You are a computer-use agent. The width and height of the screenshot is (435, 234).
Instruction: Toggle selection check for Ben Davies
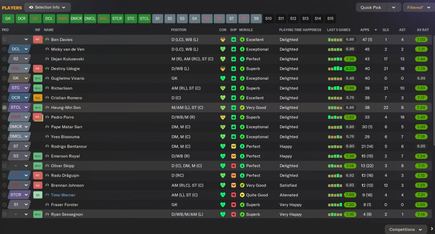(x=4, y=40)
